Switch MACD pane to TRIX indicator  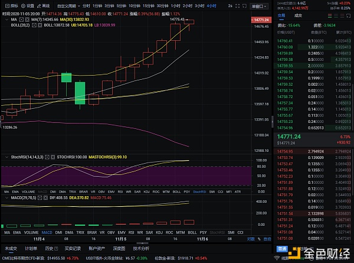point(80,232)
